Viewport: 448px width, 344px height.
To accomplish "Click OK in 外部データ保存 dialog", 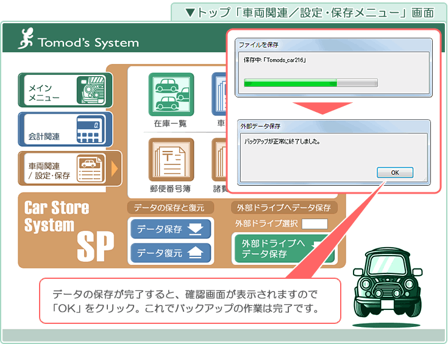I will click(395, 172).
